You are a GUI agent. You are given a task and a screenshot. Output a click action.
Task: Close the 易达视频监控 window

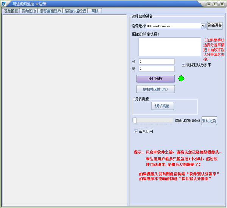pyautogui.click(x=222, y=4)
